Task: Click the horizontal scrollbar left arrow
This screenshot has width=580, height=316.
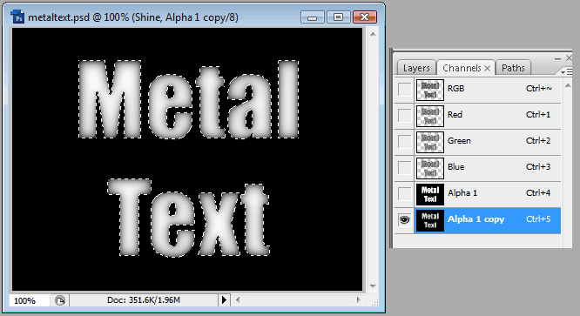Action: (x=238, y=300)
